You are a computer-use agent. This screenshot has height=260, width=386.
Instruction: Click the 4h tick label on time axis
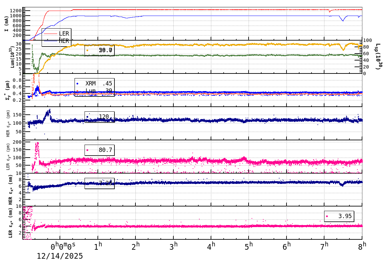coord(211,246)
